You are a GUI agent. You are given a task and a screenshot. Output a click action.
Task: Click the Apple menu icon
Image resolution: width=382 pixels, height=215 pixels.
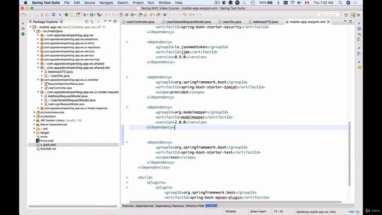(x=25, y=2)
